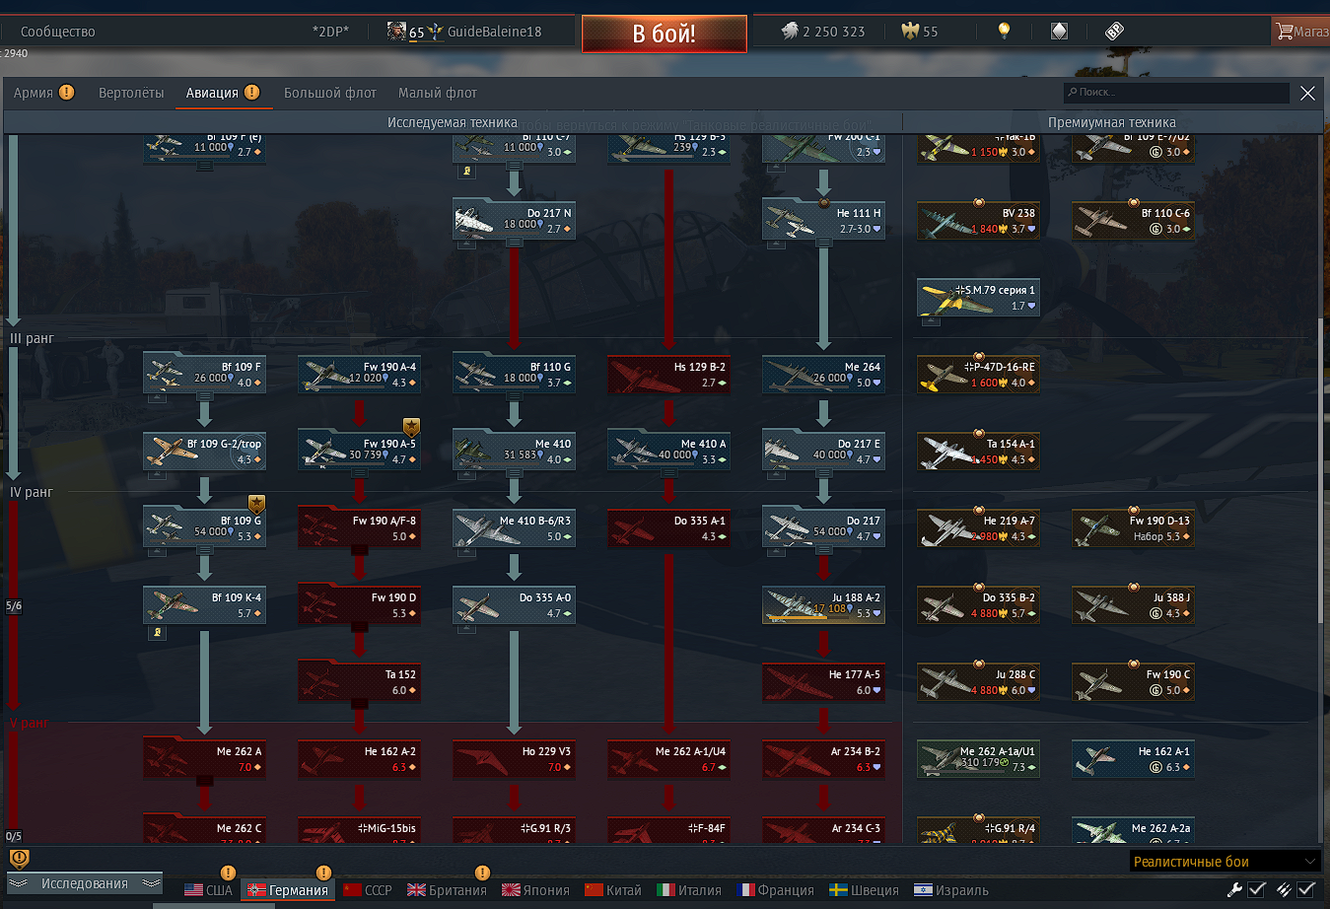Select the СССР nation tab
The height and width of the screenshot is (909, 1330).
(368, 890)
